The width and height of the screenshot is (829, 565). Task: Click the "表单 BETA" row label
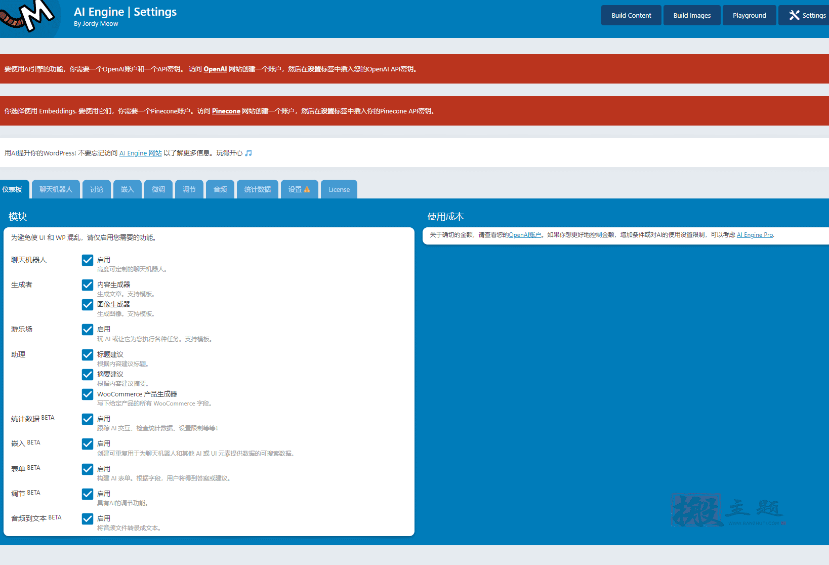[x=26, y=469]
